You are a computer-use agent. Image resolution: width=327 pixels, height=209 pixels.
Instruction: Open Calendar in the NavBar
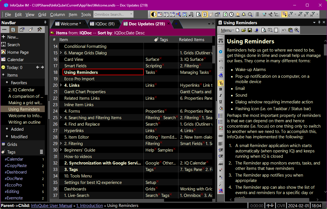(16, 60)
